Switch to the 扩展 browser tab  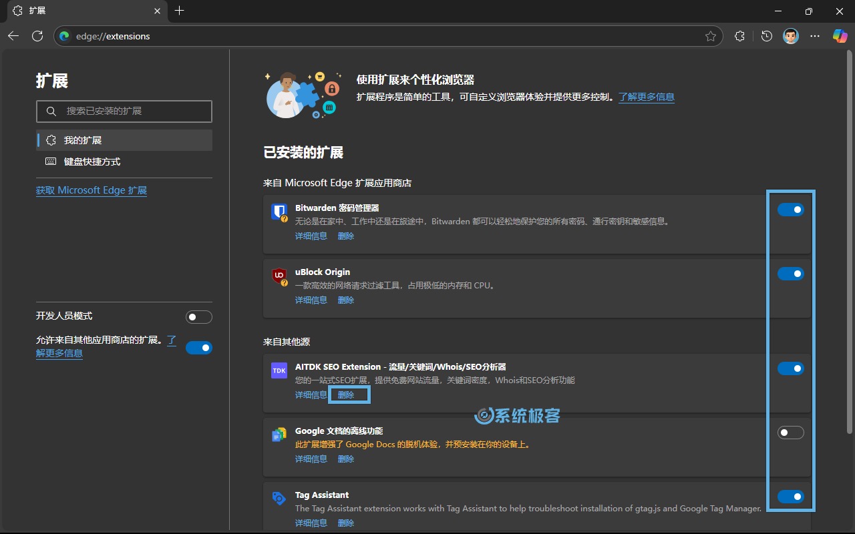[85, 11]
